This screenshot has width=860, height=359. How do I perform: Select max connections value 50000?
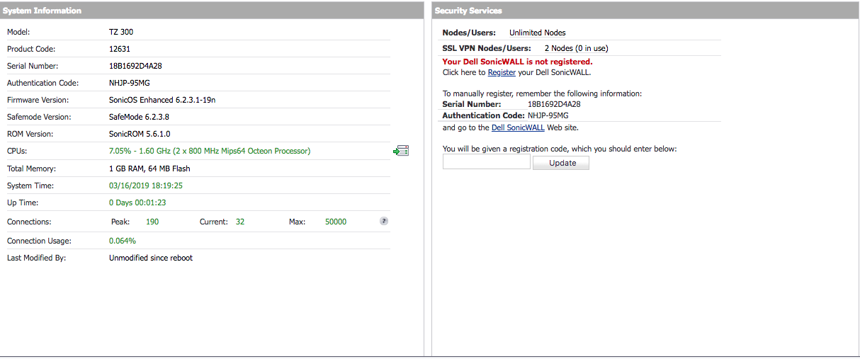click(336, 222)
